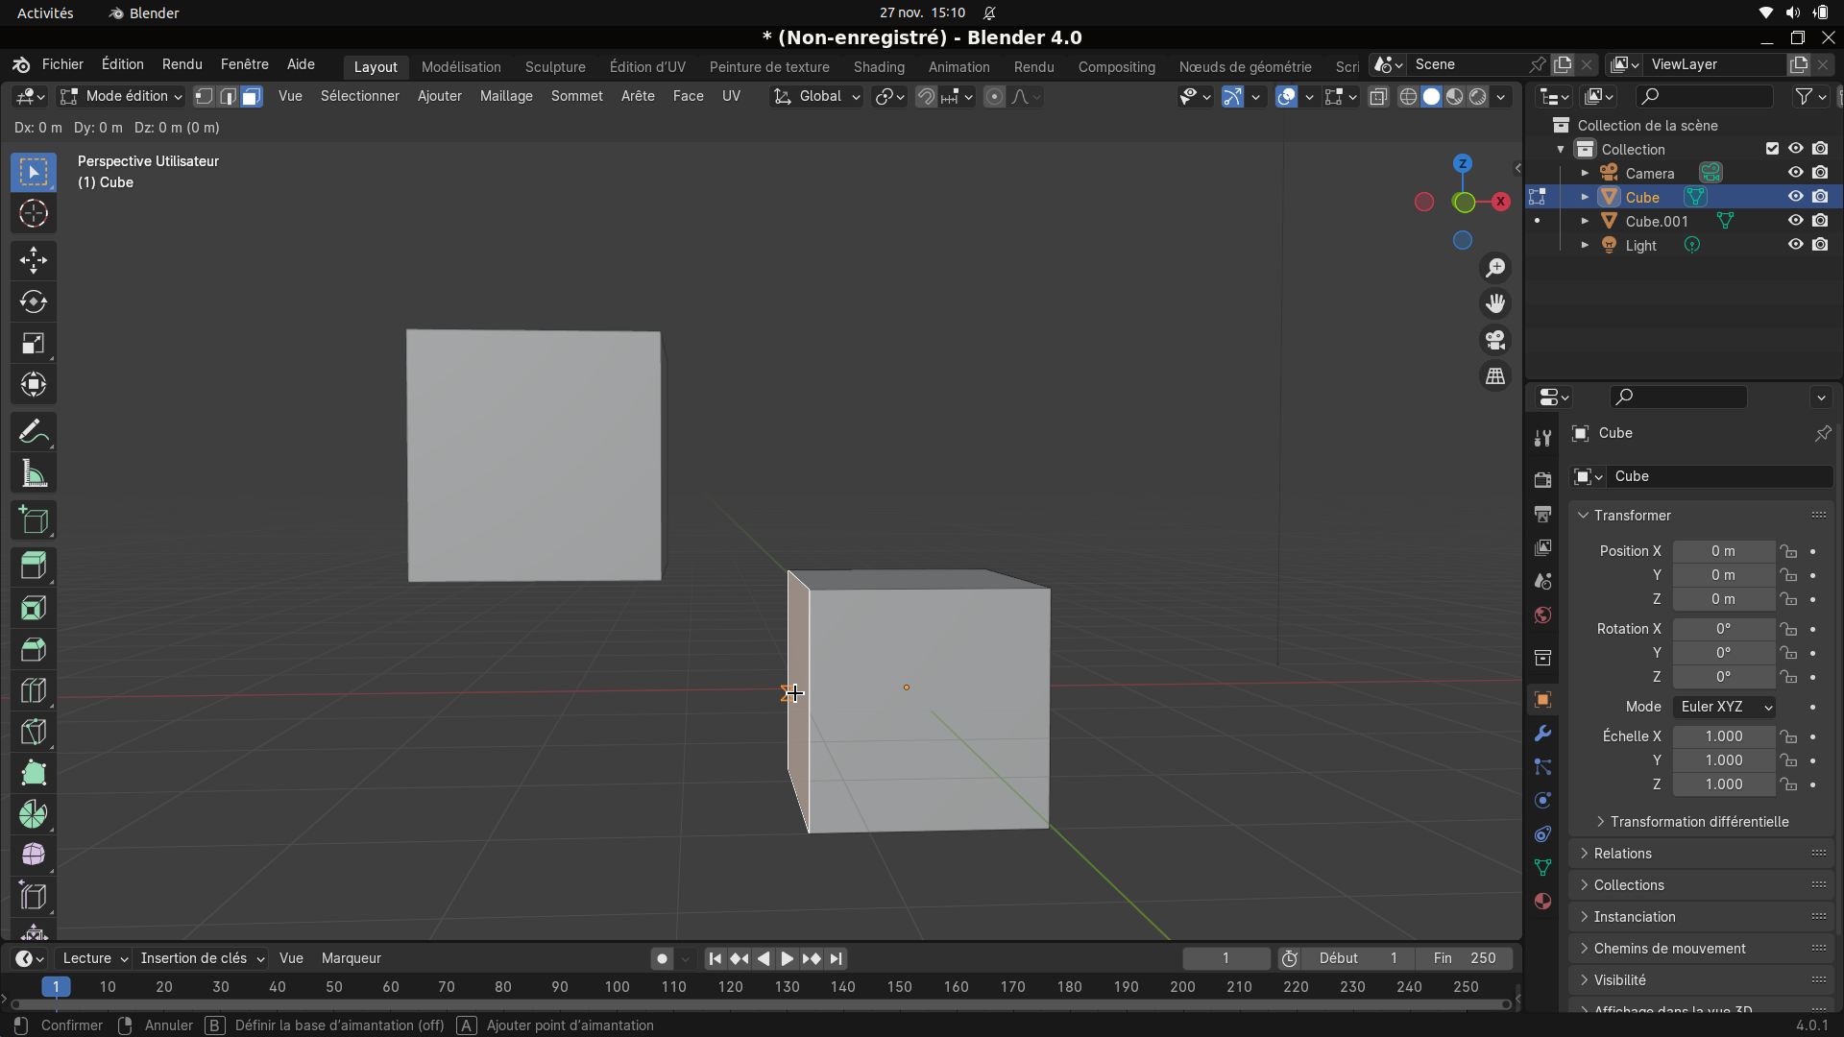Click the Position X value field
Screen dimensions: 1844x1037
point(1723,551)
